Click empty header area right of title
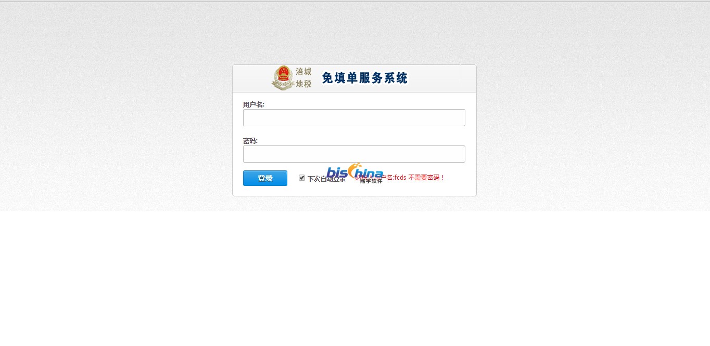 pyautogui.click(x=442, y=78)
